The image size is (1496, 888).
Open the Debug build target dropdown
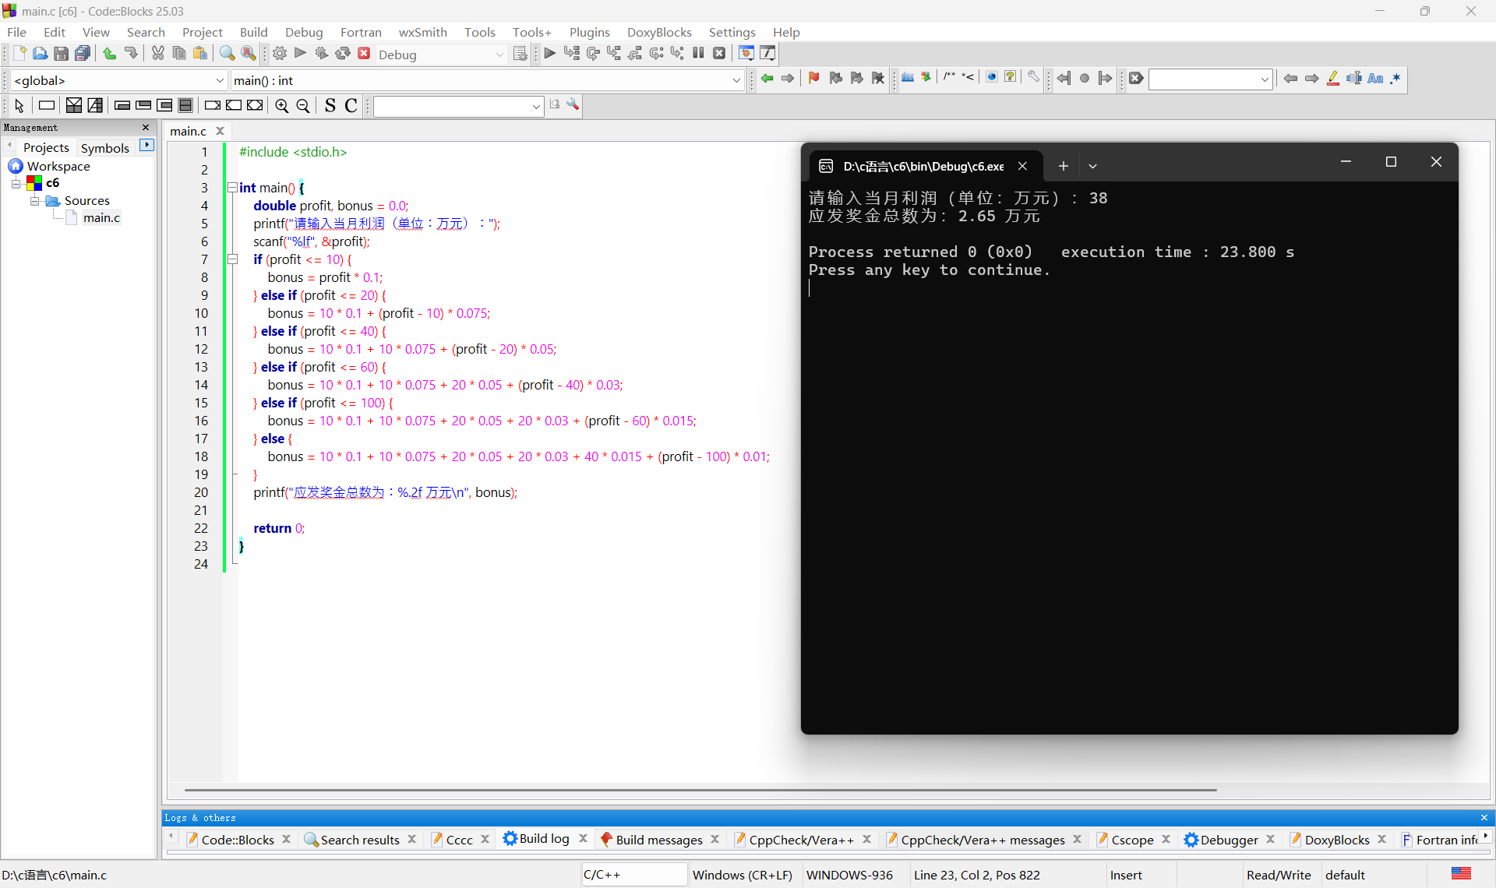(x=499, y=55)
